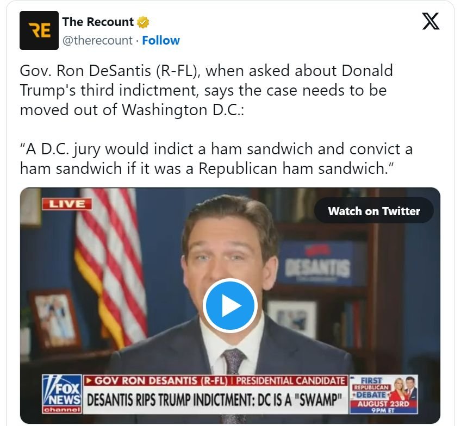Click the framed picture on the bookshelf
Image resolution: width=461 pixels, height=426 pixels.
click(292, 318)
